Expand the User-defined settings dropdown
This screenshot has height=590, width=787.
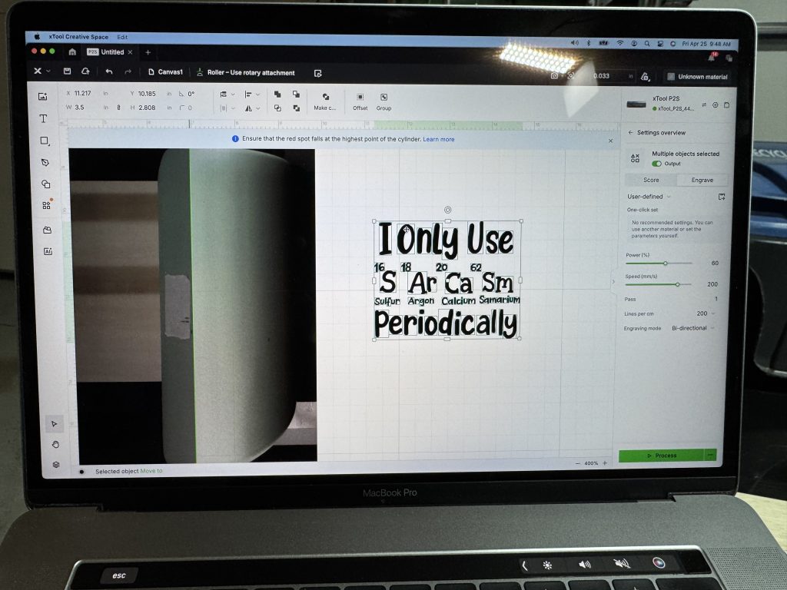(x=649, y=197)
